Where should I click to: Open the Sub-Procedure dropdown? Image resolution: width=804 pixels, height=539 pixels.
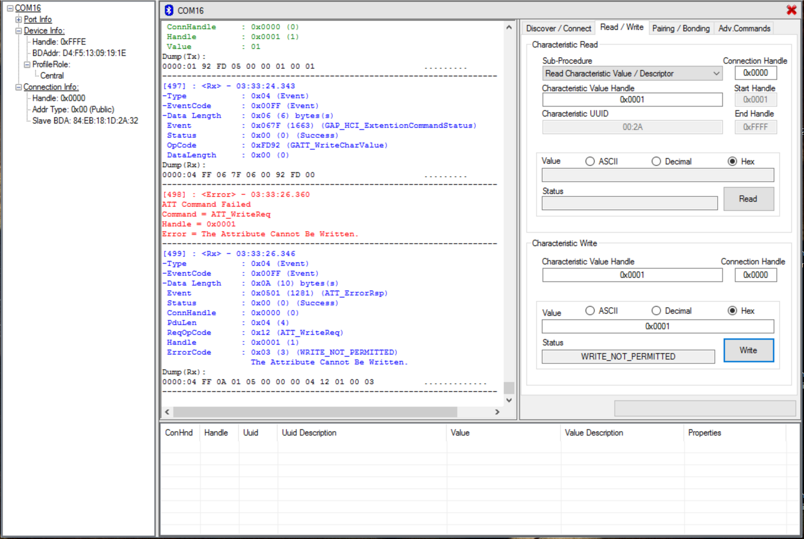(x=632, y=73)
